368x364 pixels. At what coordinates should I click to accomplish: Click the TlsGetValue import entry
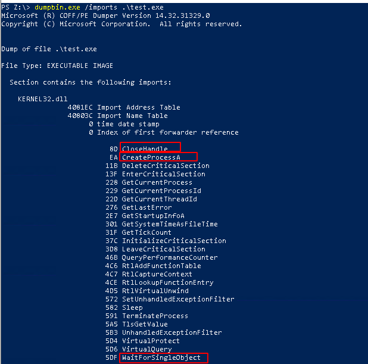145,324
